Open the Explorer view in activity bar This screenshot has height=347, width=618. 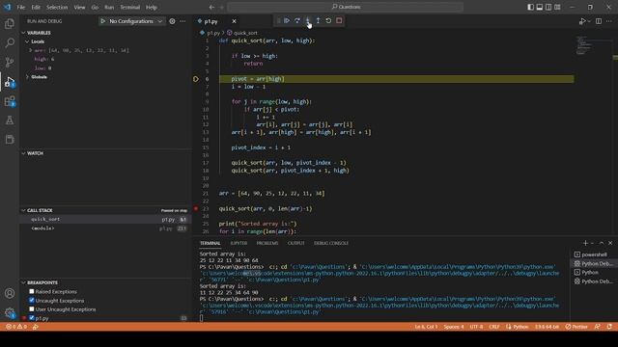click(10, 23)
